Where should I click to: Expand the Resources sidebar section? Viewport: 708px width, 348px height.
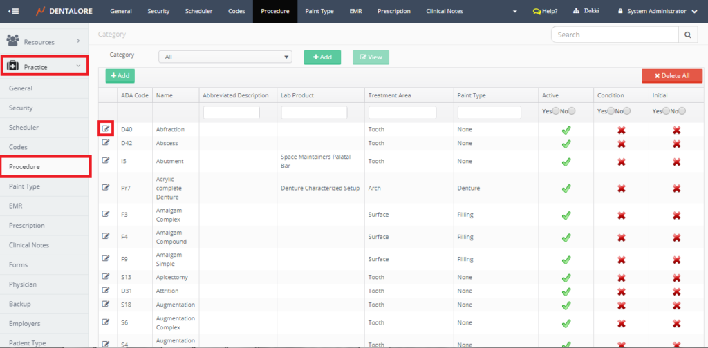click(x=44, y=42)
